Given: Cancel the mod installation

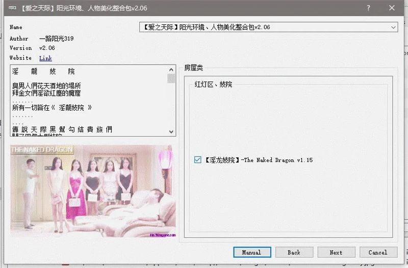Looking at the screenshot, I should (377, 252).
